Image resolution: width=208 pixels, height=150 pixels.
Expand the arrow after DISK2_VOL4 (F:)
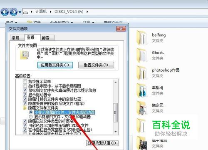click(87, 12)
